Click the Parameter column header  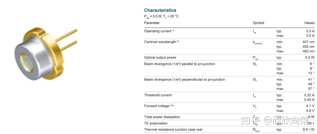152,23
